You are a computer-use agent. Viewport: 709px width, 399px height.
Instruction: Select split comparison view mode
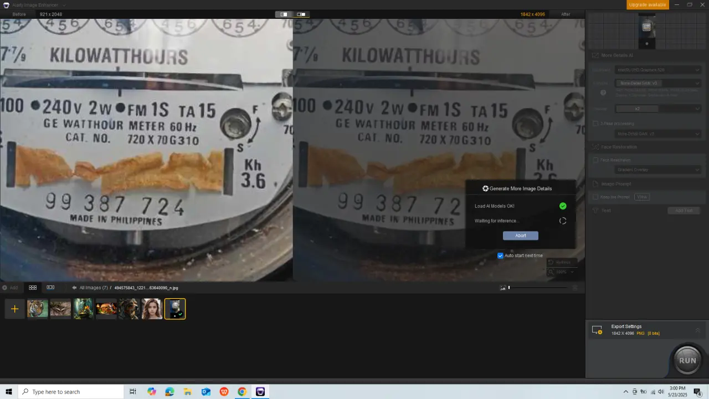(x=284, y=14)
